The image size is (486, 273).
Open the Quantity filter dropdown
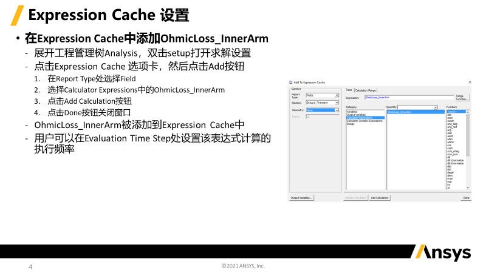click(x=435, y=107)
